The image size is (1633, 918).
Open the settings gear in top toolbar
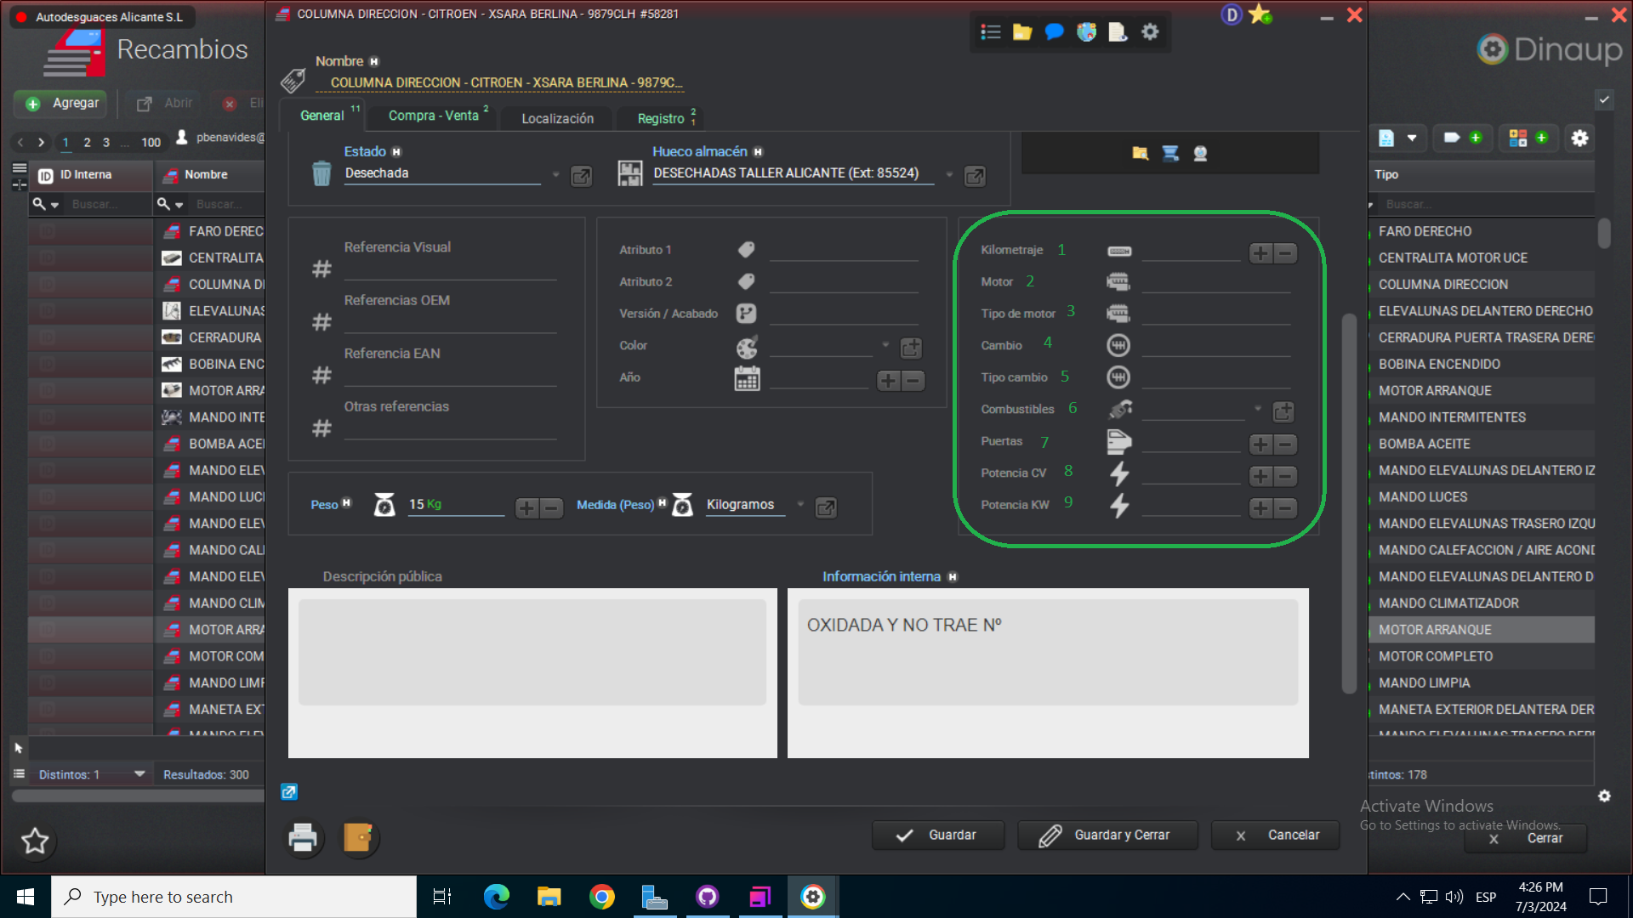tap(1150, 32)
